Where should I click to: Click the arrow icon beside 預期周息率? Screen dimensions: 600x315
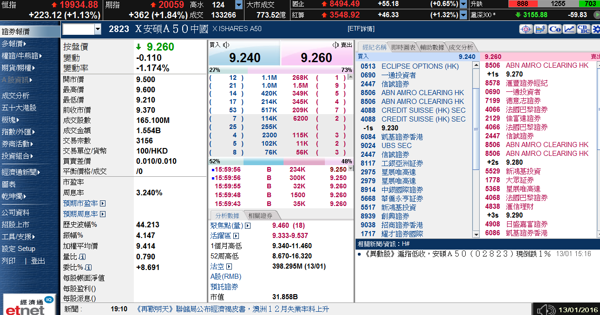pos(103,214)
